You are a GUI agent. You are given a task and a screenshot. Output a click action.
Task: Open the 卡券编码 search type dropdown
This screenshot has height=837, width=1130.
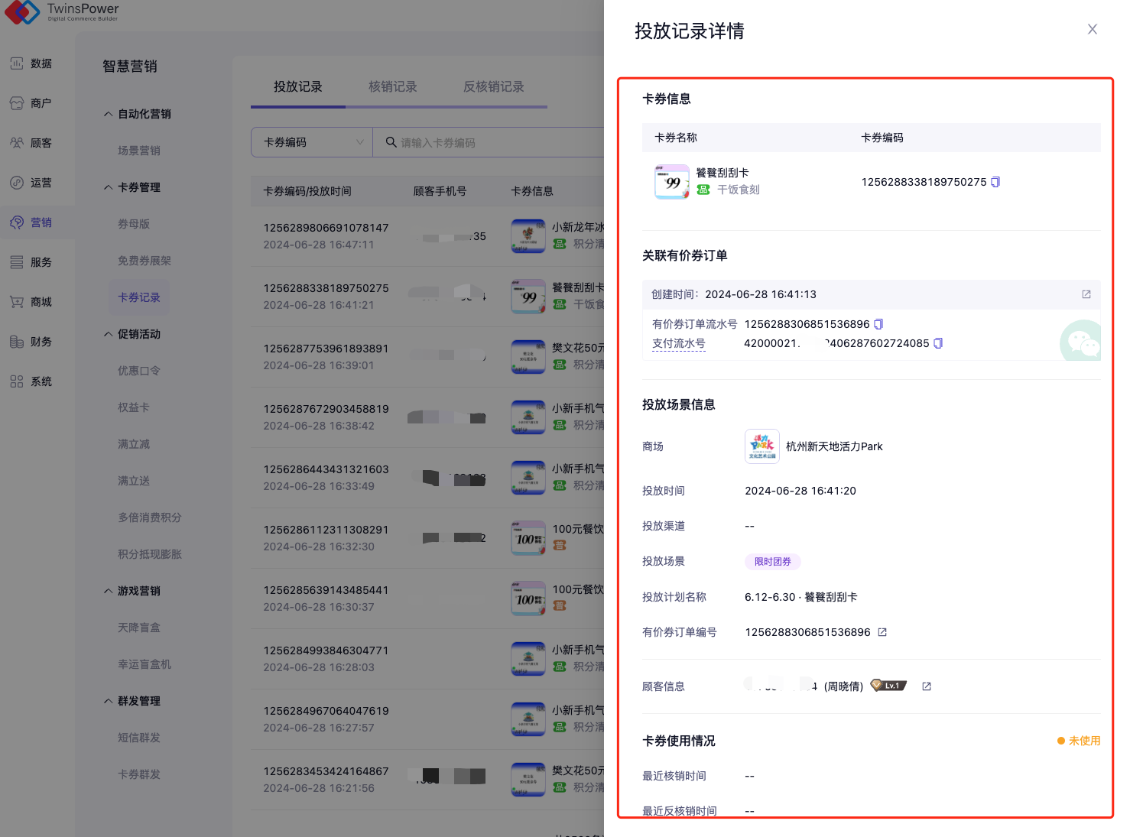tap(312, 142)
